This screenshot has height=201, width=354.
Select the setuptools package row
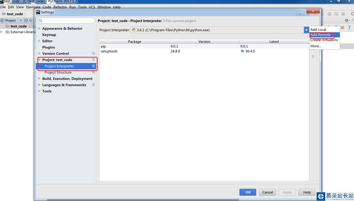tap(204, 51)
